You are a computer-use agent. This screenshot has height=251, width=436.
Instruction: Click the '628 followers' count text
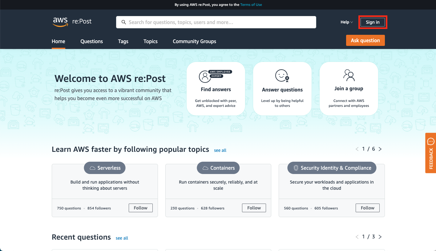pyautogui.click(x=213, y=208)
